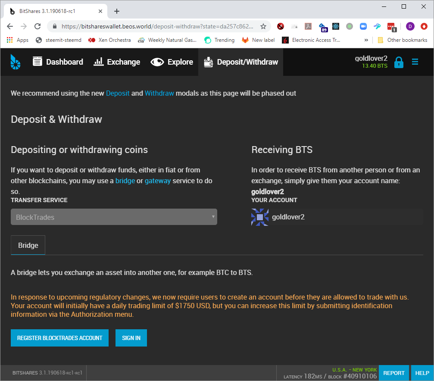Open the Weekly Natural Gas bookmark
The width and height of the screenshot is (434, 381).
(167, 40)
